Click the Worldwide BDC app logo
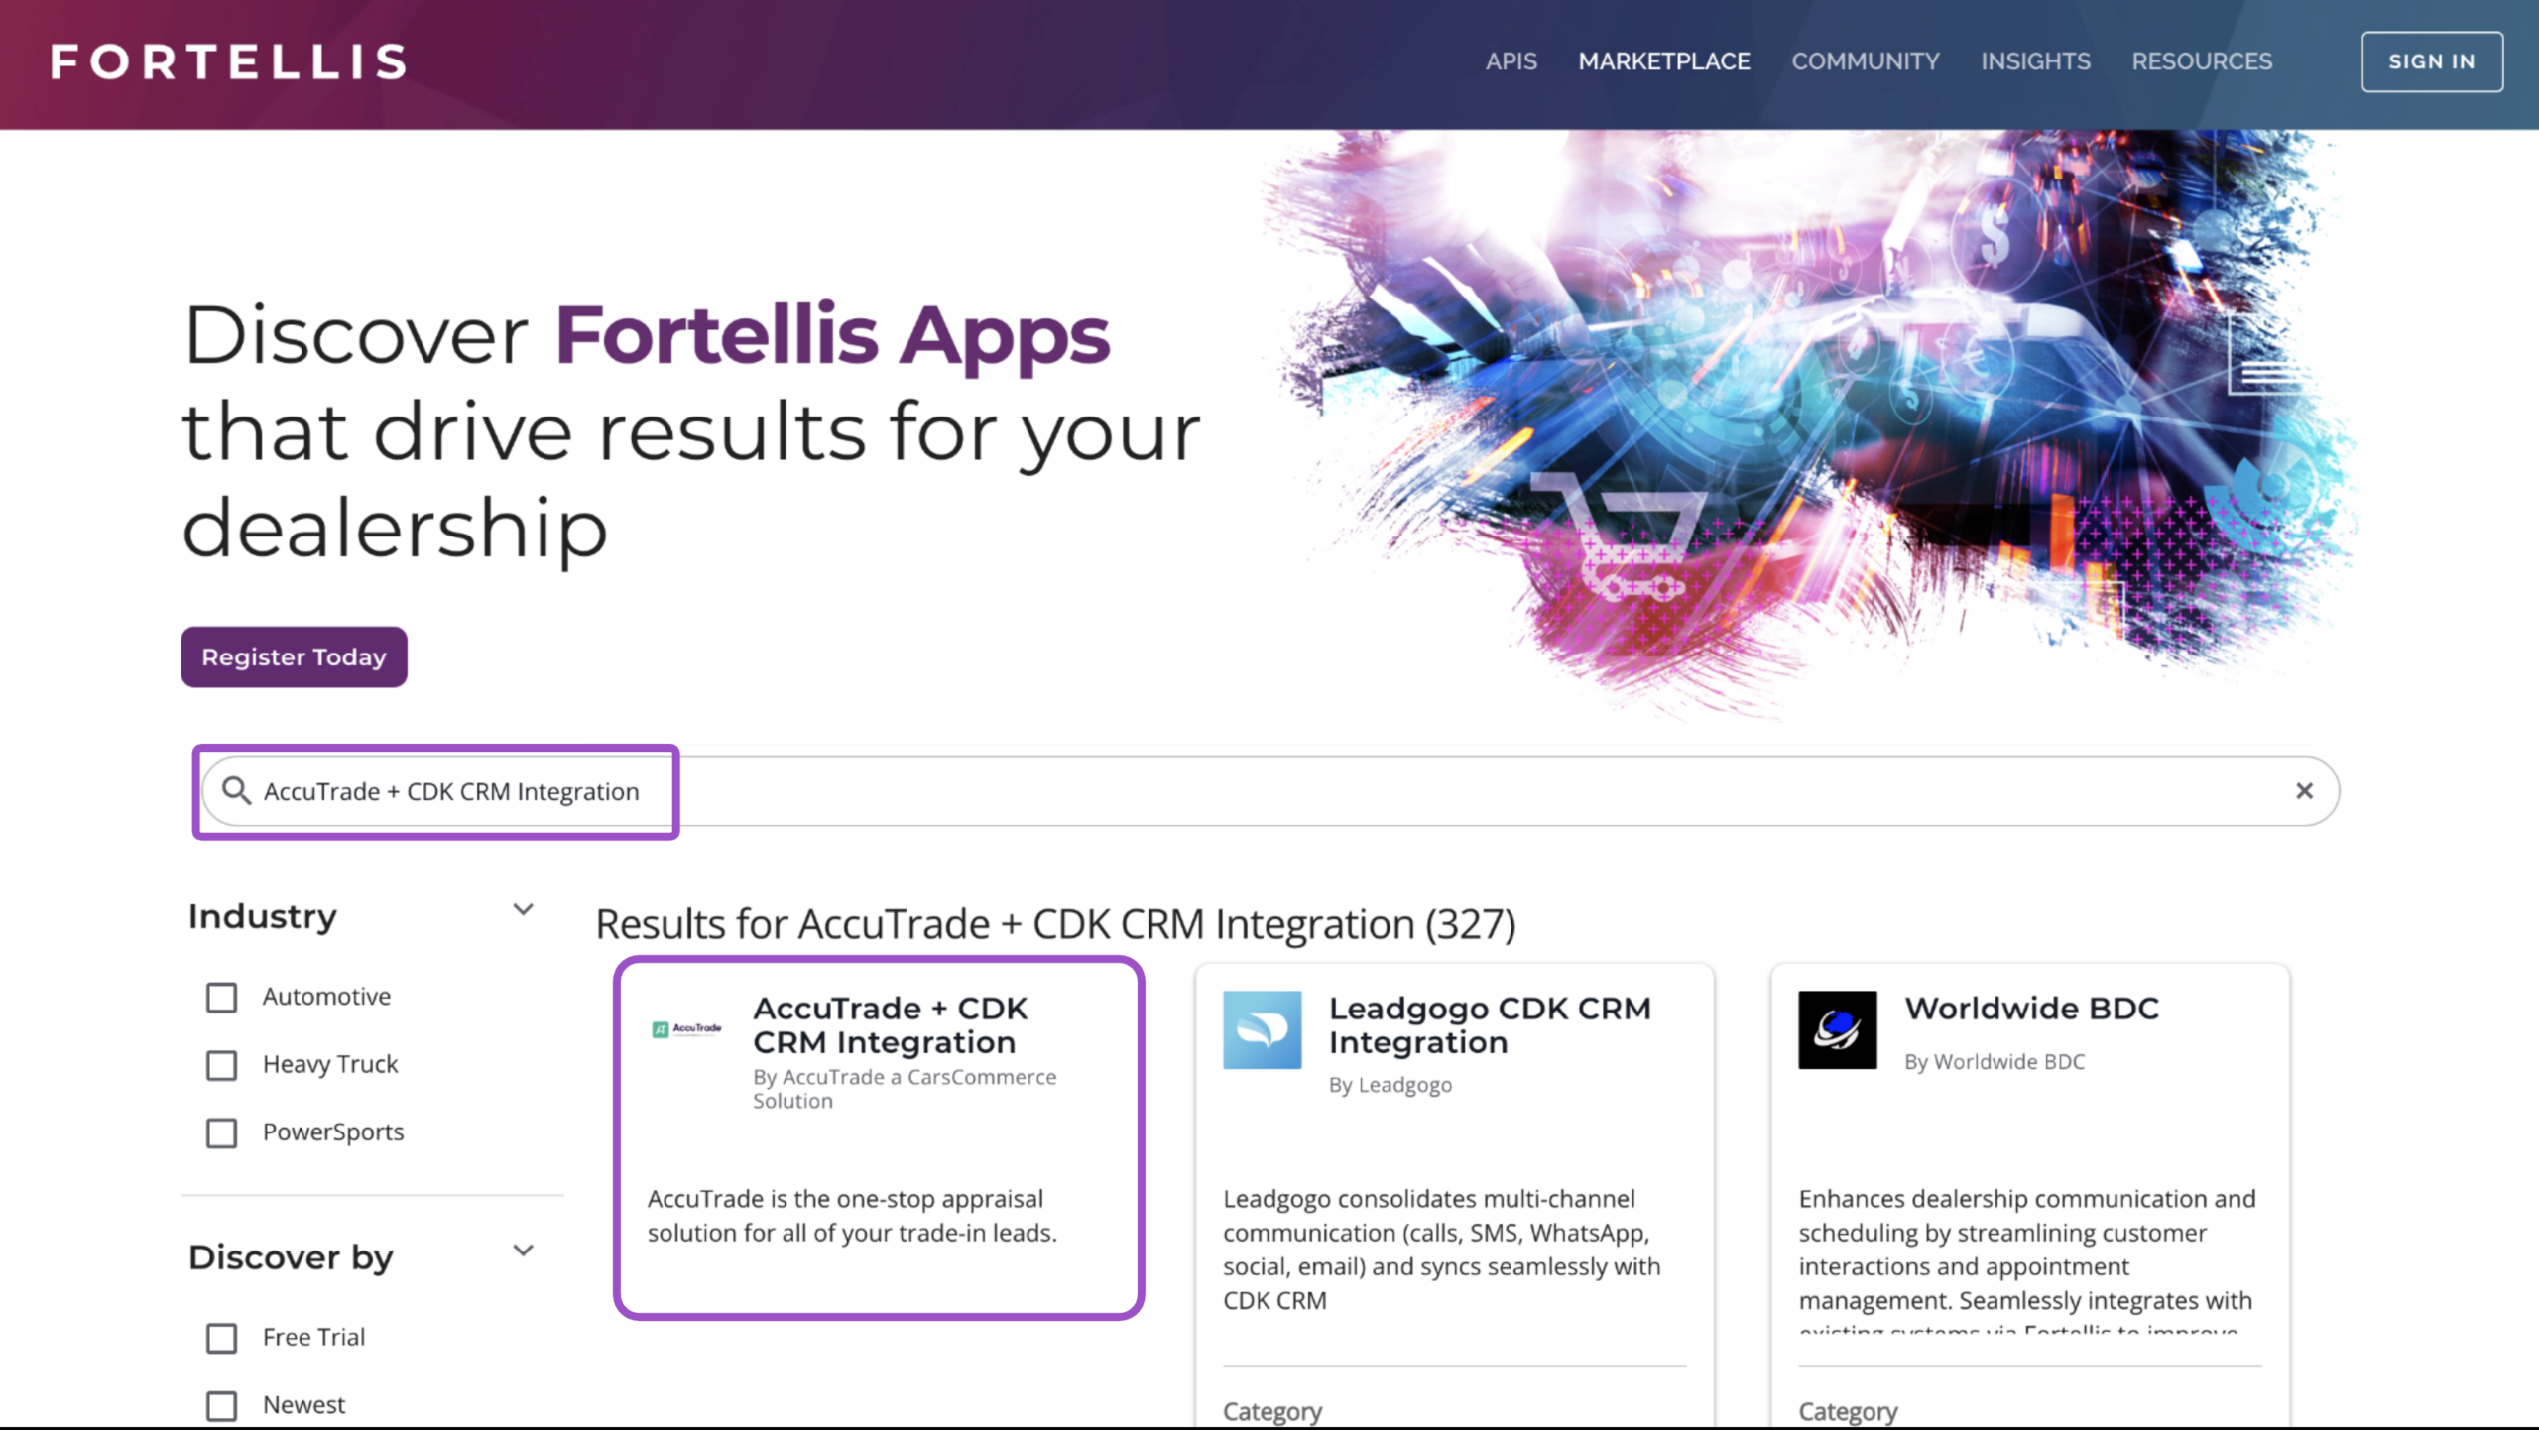Viewport: 2539px width, 1430px height. pos(1837,1029)
